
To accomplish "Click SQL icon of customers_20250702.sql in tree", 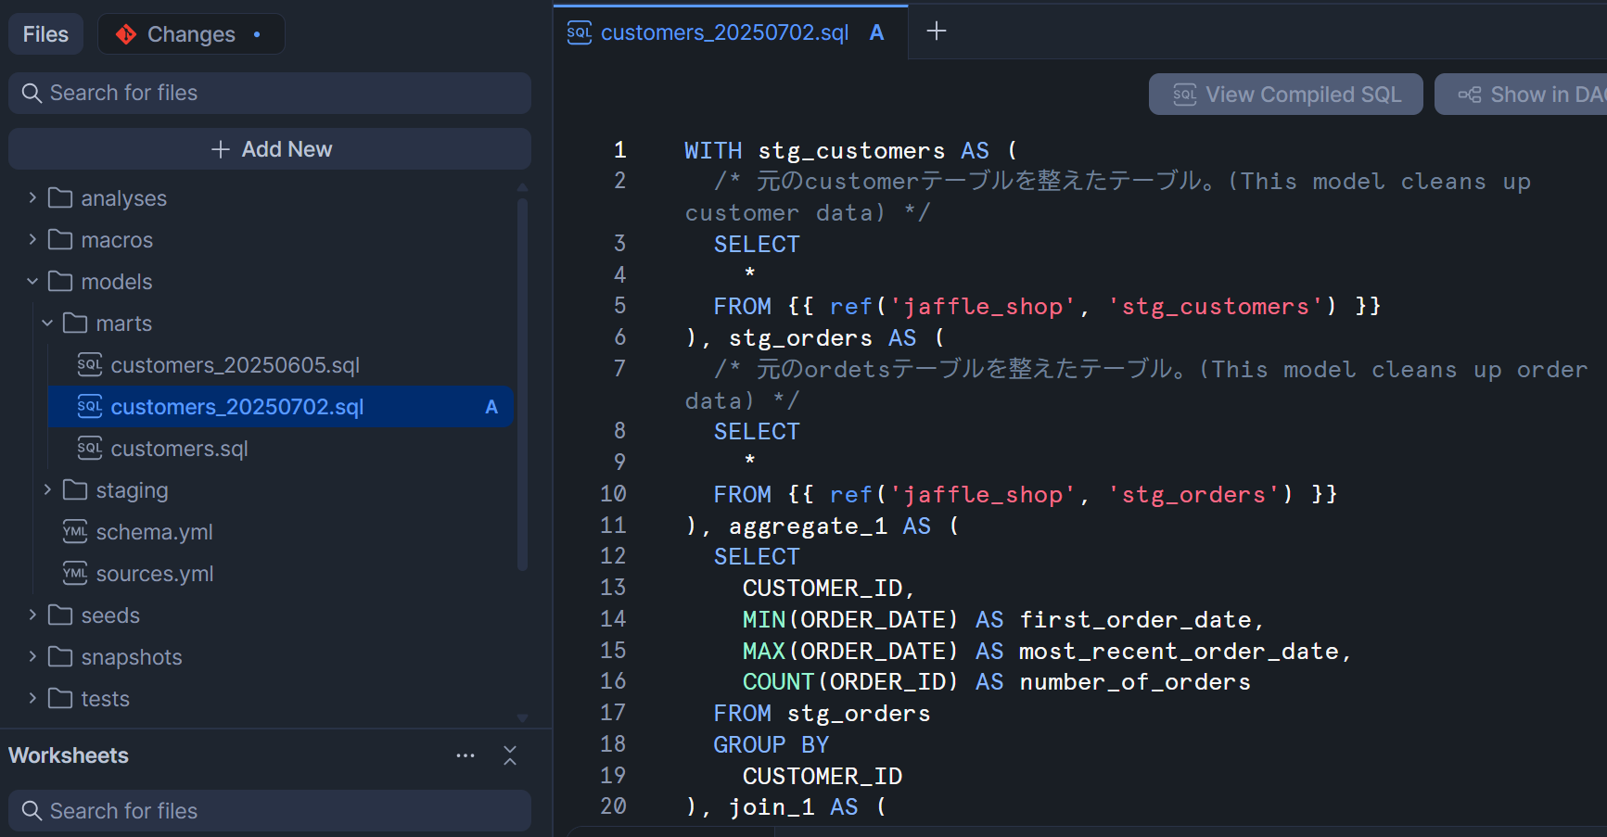I will [x=90, y=406].
